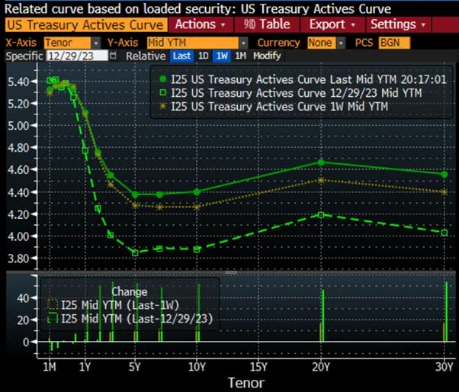This screenshot has width=459, height=392.
Task: Click Last-12/29/23 change legend box
Action: click(x=53, y=318)
